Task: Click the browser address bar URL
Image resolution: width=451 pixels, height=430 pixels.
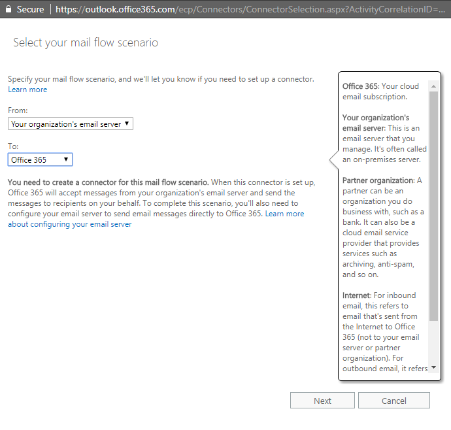Action: pos(250,9)
